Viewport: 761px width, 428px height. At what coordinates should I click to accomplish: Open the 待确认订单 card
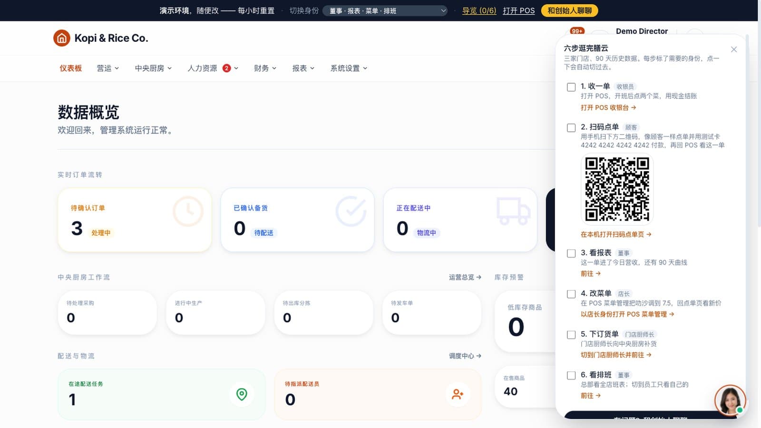point(135,220)
